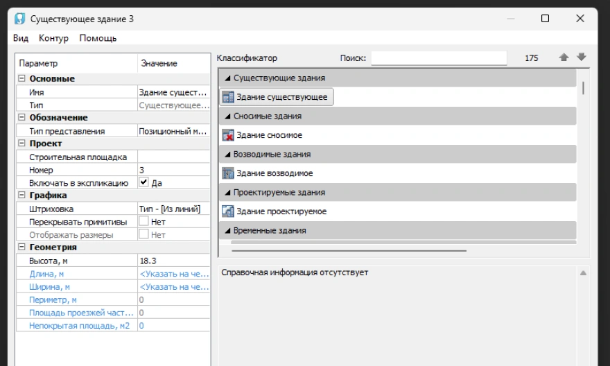Collapse 'Сносимые здания' classifier group

(x=228, y=116)
